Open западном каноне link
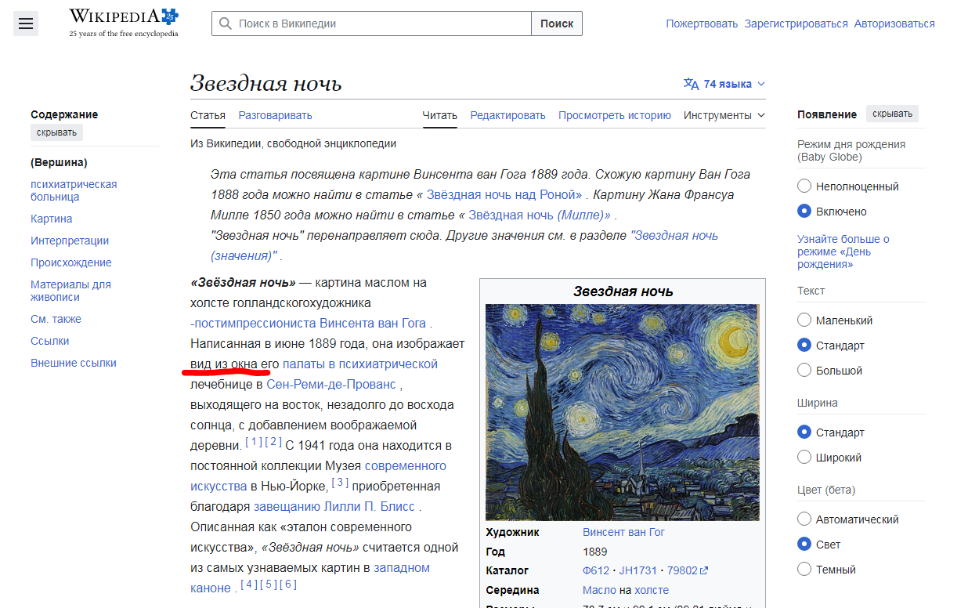This screenshot has height=608, width=968. (310, 577)
